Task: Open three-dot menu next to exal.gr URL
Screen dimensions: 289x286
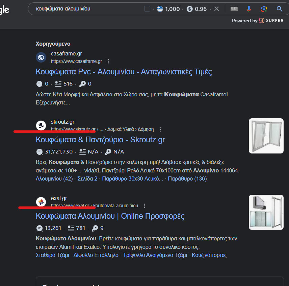Action: coord(144,206)
